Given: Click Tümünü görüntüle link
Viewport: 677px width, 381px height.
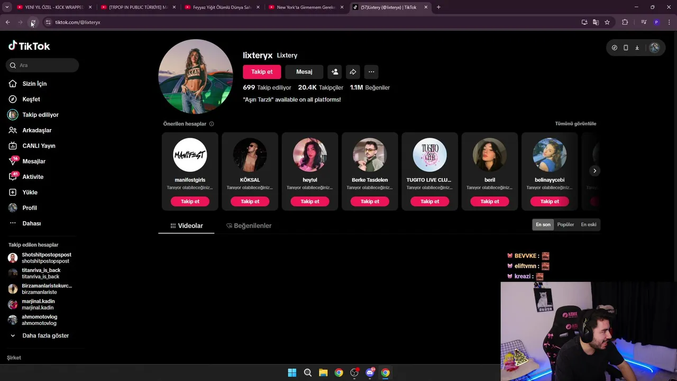Looking at the screenshot, I should 575,124.
